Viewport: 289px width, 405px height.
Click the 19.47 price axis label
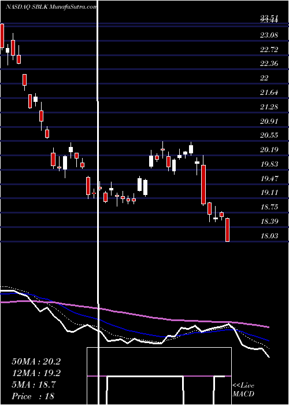point(269,178)
